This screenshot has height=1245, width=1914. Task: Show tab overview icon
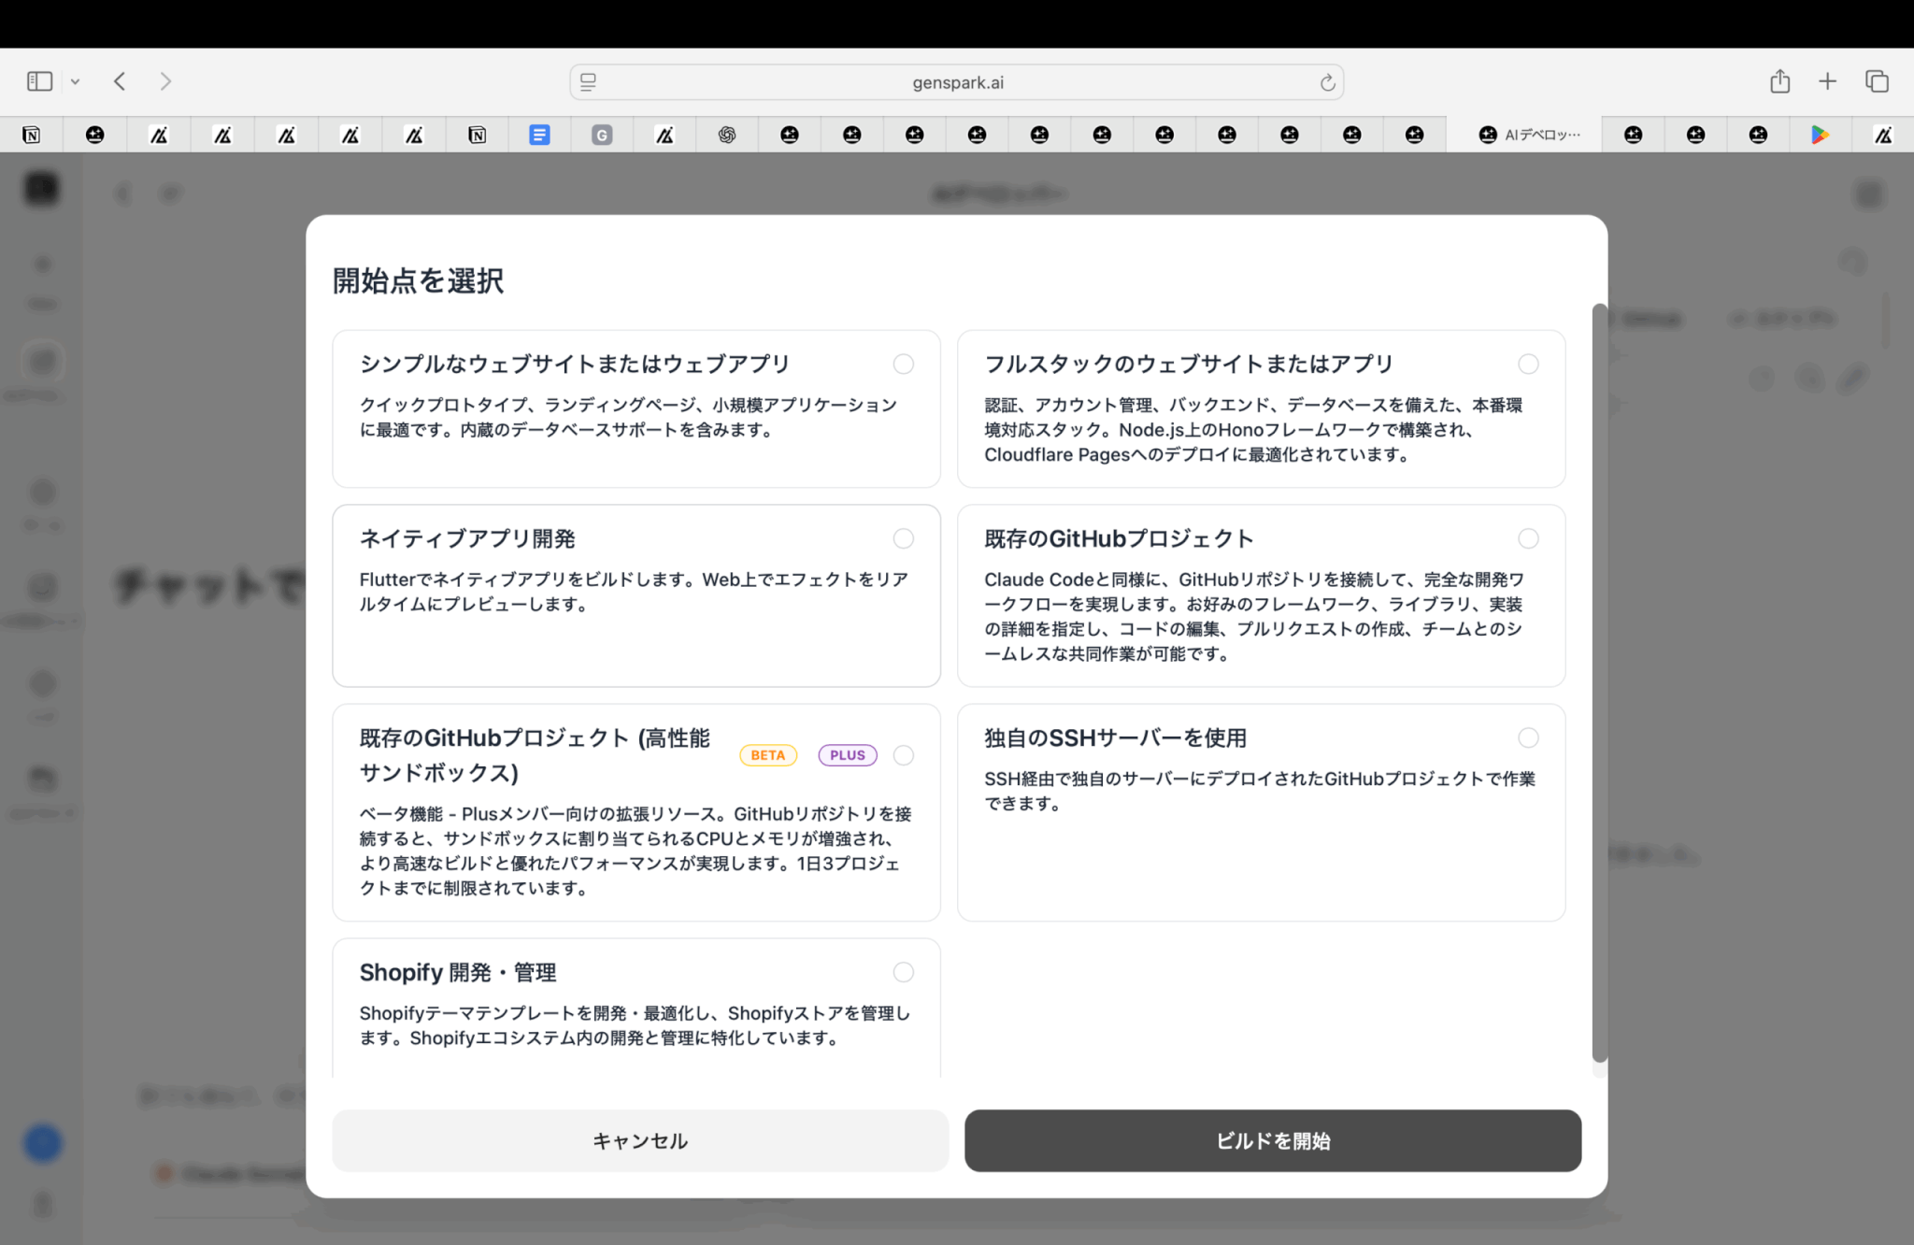[1877, 81]
